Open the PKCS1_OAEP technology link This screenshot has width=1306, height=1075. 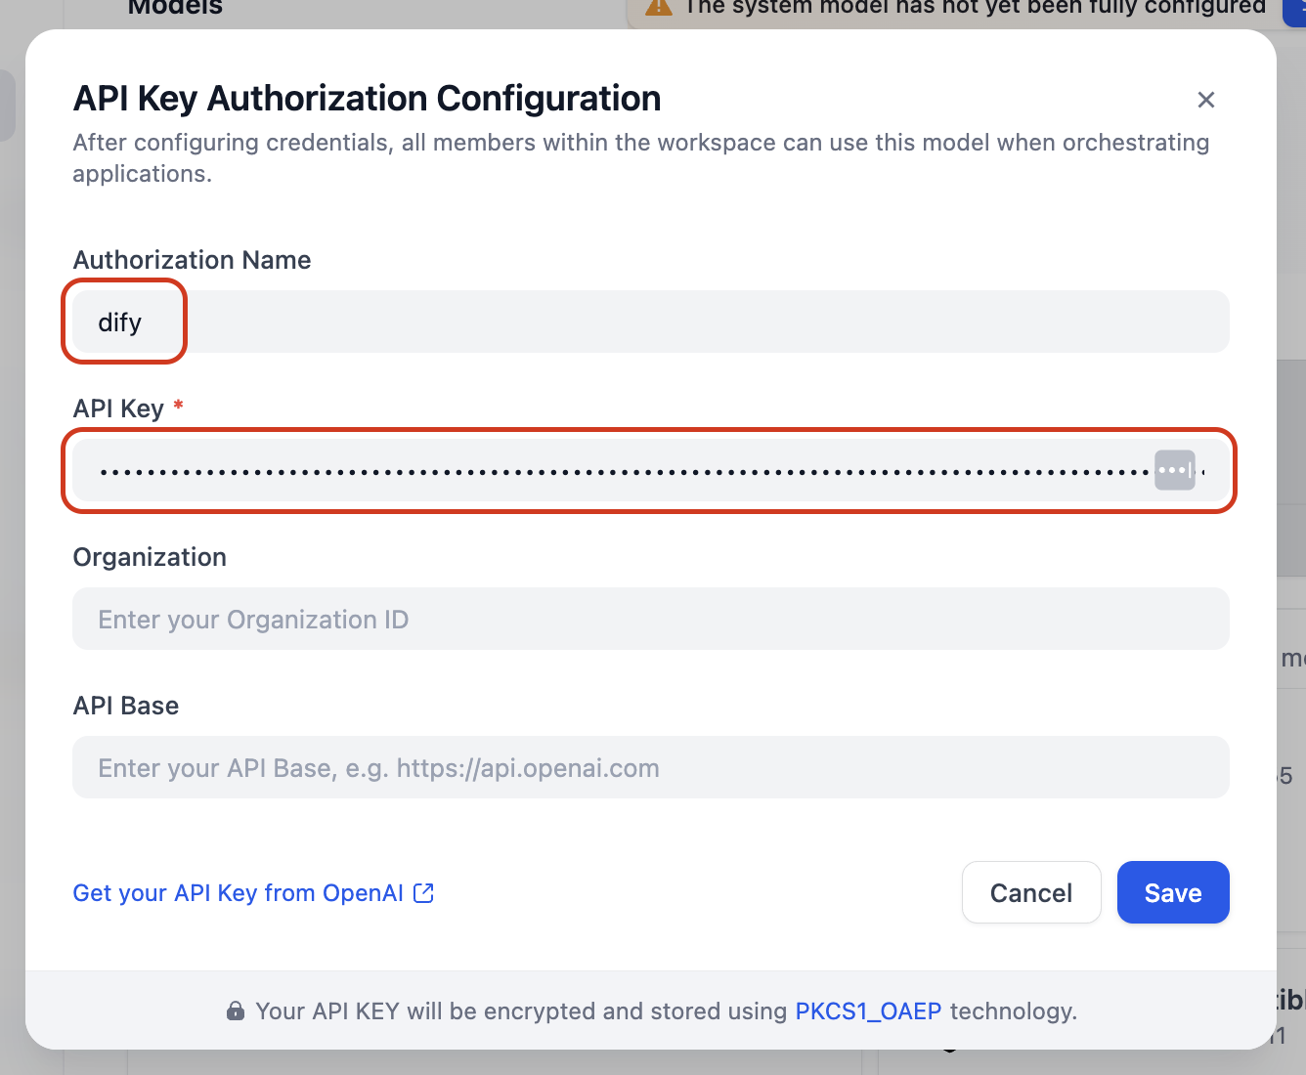click(x=868, y=1010)
